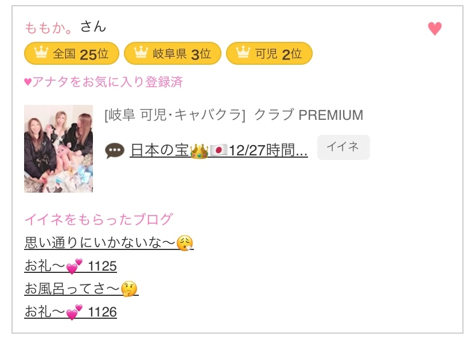Open the クラブ PREMIUM shop name
The image size is (475, 340).
click(309, 115)
